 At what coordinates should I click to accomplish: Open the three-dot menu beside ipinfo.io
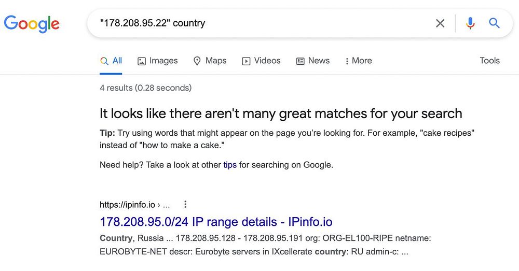pos(185,205)
